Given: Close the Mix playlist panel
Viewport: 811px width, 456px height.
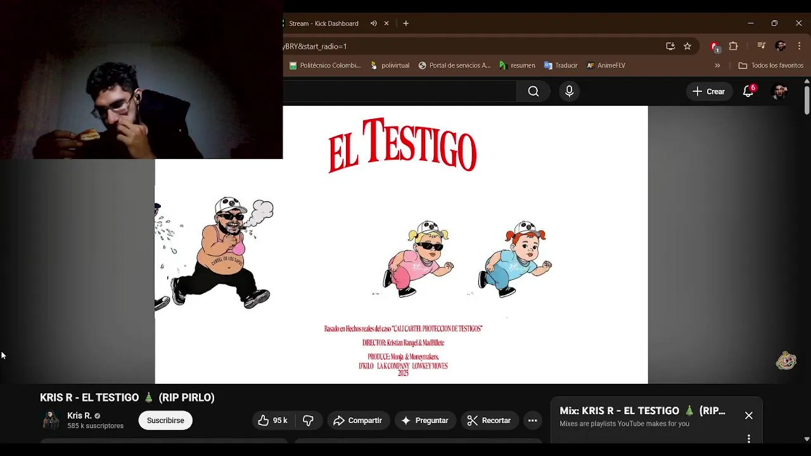Looking at the screenshot, I should [749, 415].
